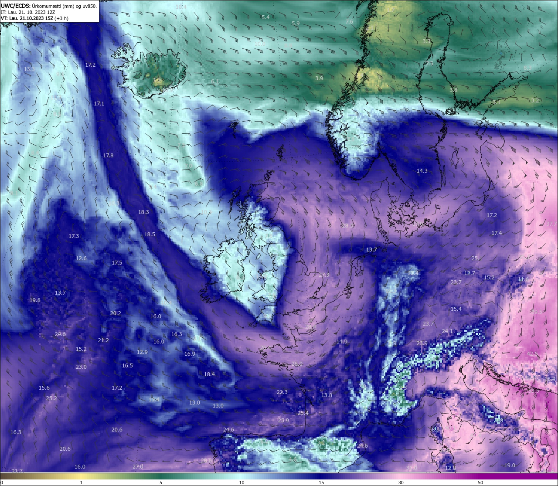
Task: Click the color scale label 15
Action: [321, 483]
